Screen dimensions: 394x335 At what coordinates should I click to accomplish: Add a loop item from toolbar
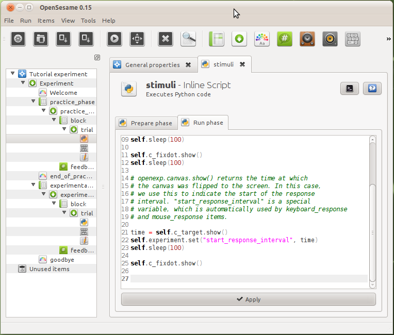point(217,39)
